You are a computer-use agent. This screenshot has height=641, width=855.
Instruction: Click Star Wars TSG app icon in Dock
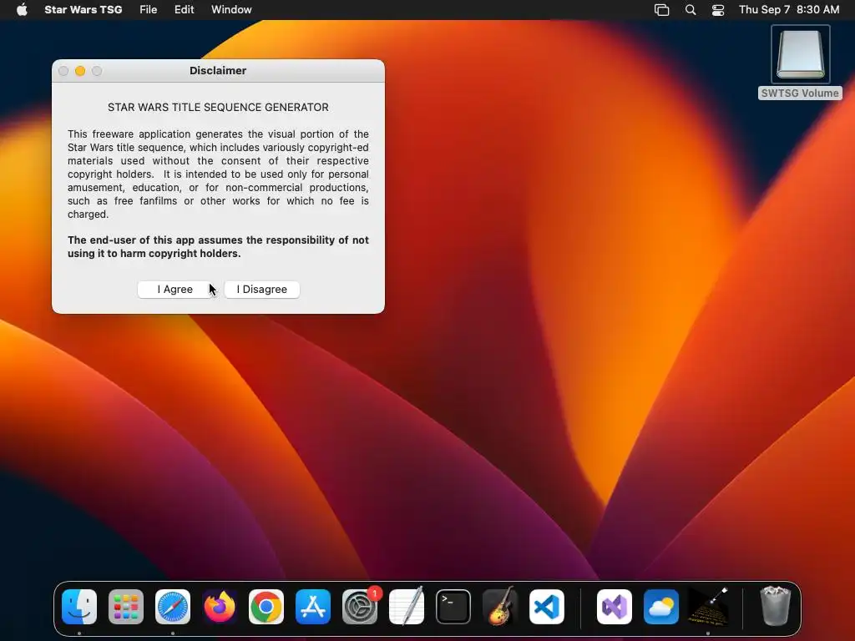(708, 607)
